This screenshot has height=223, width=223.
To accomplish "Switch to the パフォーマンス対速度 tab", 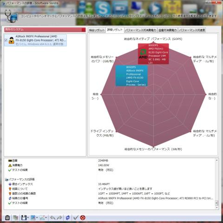I will click(192, 30).
